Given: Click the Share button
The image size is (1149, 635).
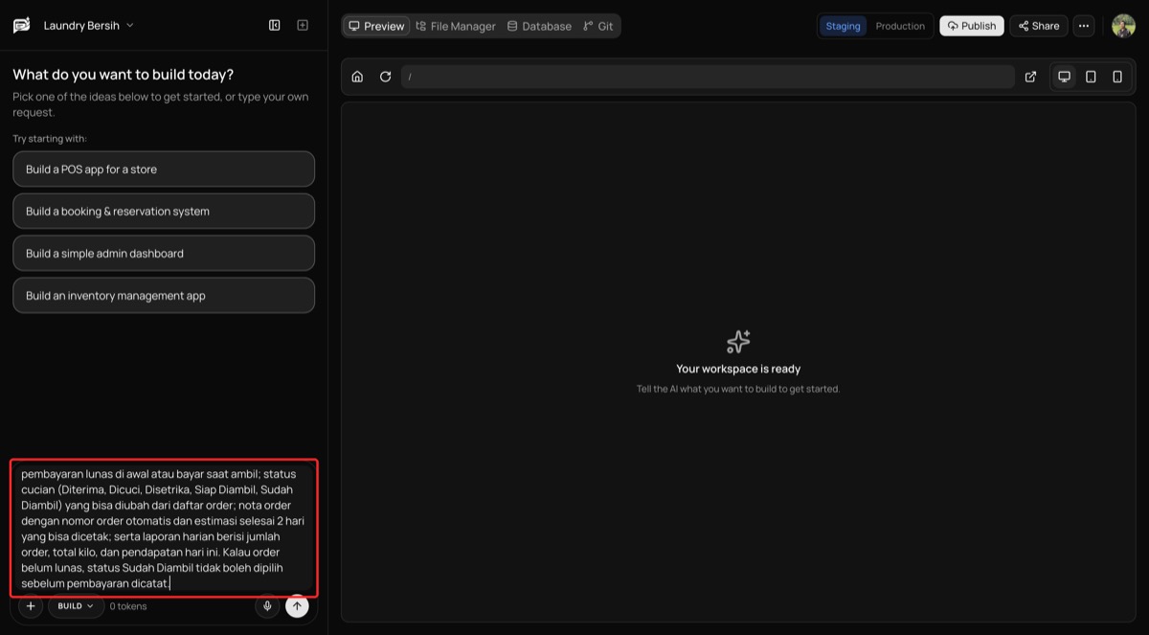Looking at the screenshot, I should (1039, 26).
